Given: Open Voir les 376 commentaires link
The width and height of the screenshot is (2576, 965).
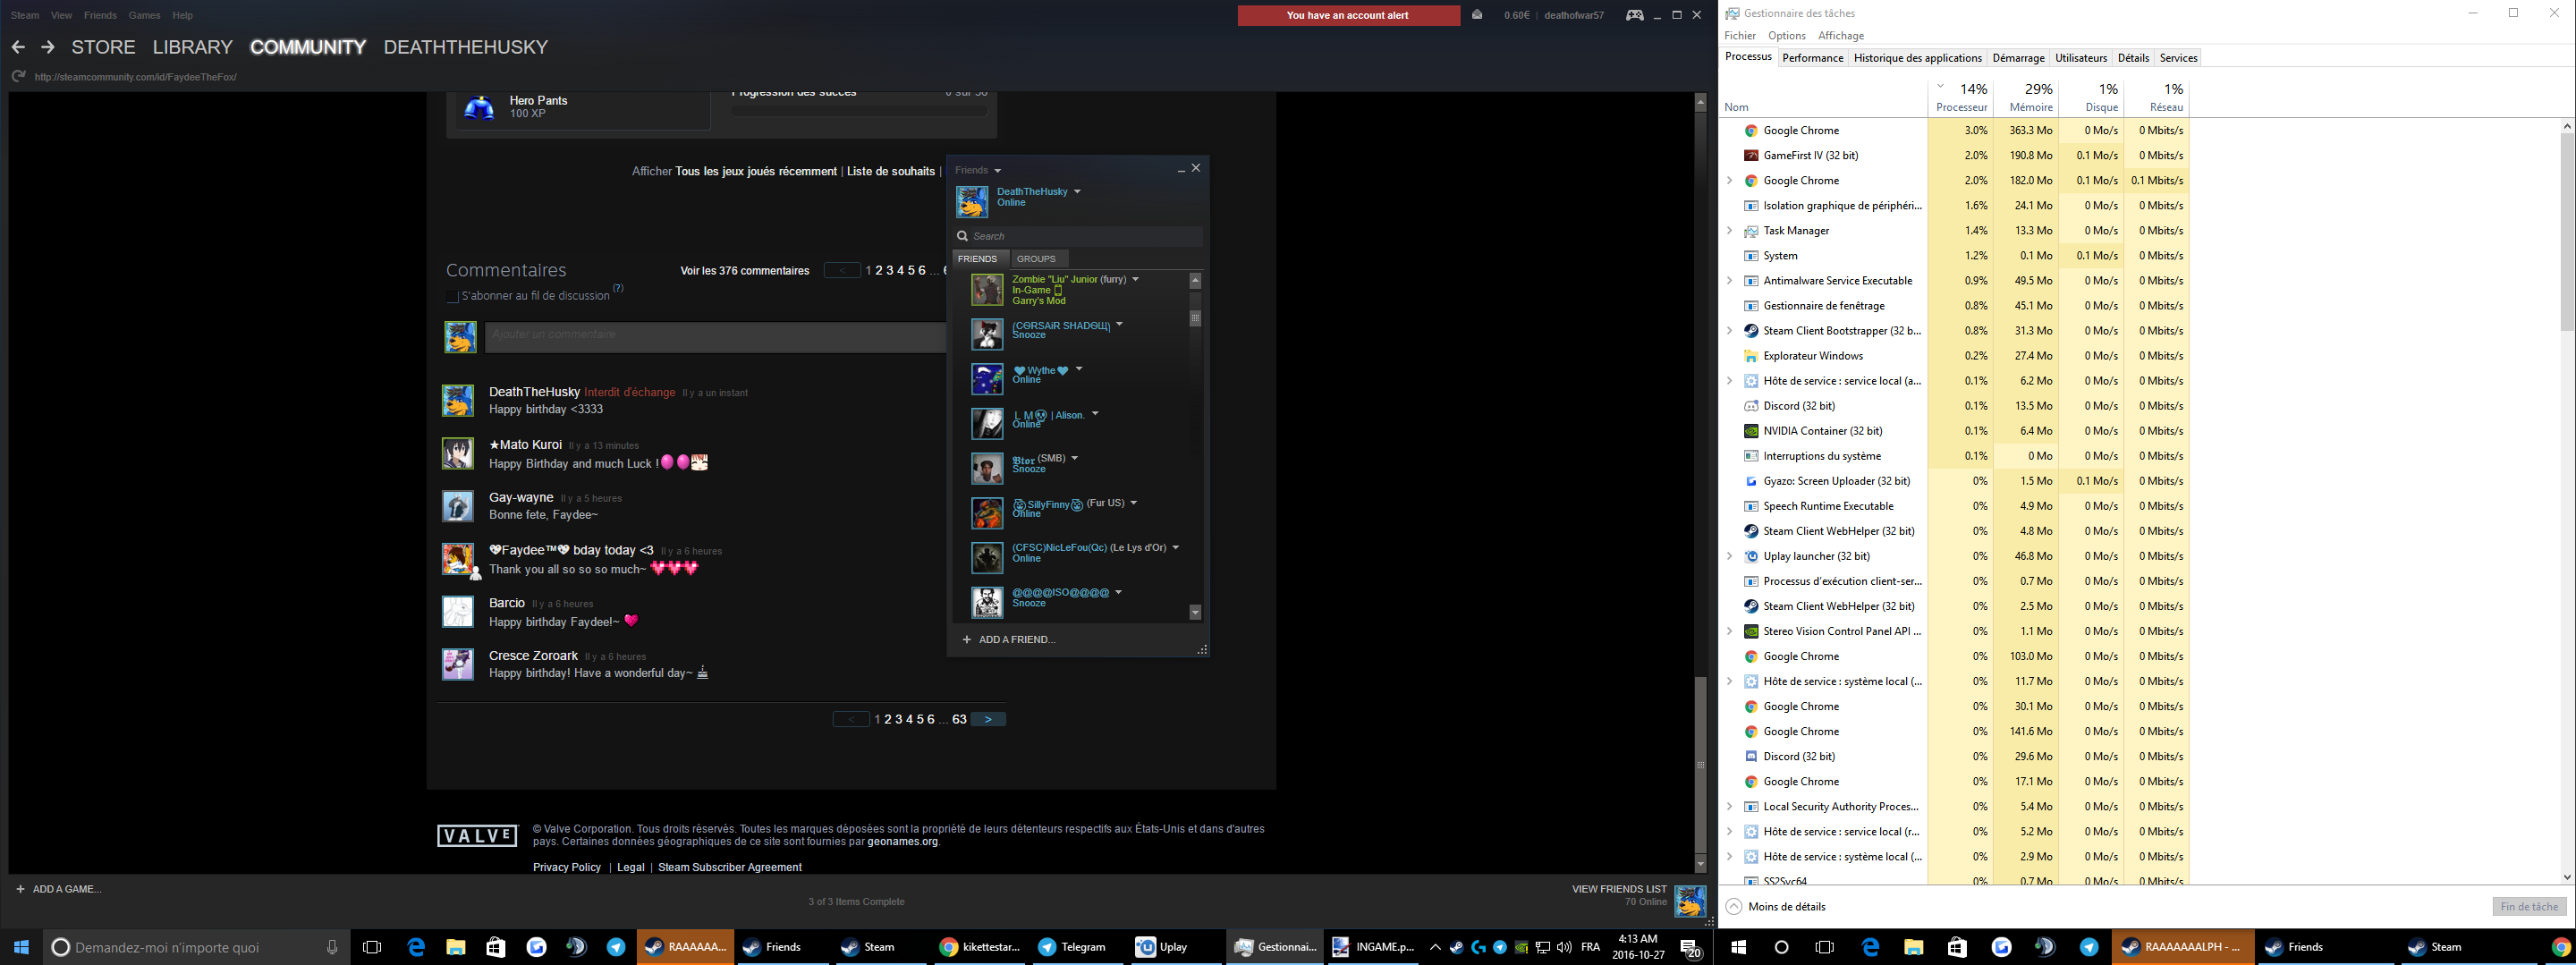Looking at the screenshot, I should [745, 271].
